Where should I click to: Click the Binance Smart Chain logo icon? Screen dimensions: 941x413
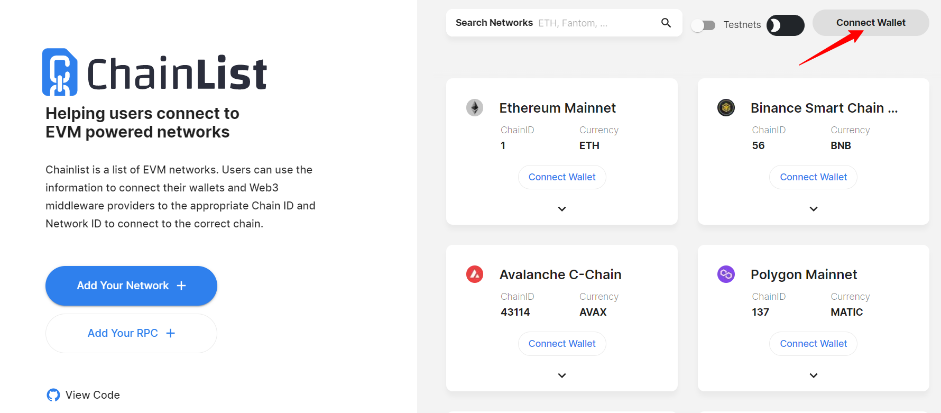[726, 108]
